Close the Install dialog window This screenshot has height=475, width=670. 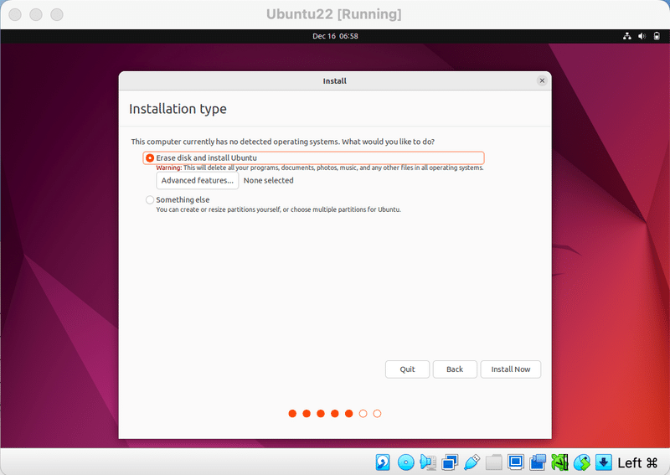[x=542, y=80]
